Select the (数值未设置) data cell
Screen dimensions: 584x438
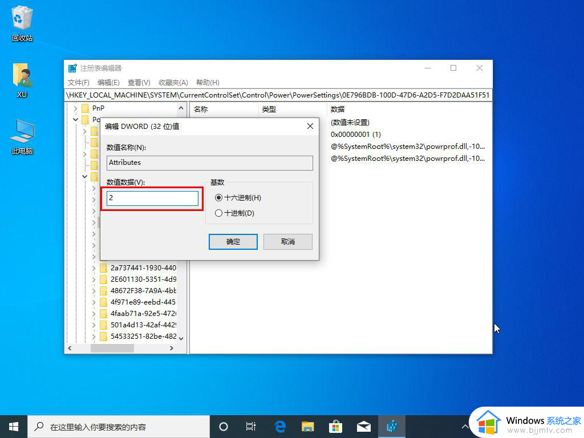(350, 123)
